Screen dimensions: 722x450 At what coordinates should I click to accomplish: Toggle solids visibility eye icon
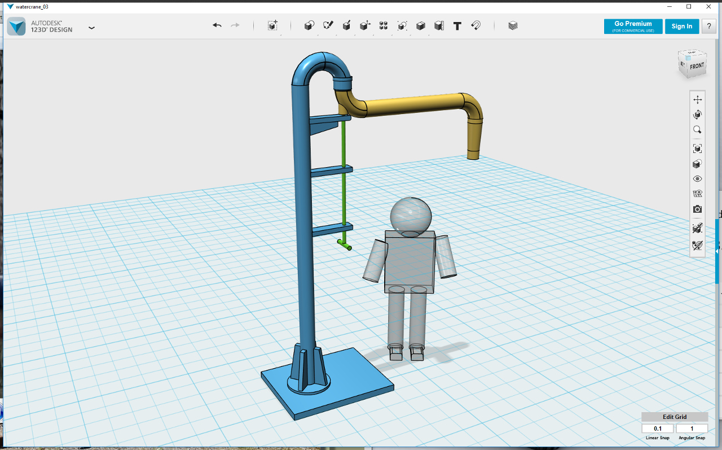(x=698, y=179)
